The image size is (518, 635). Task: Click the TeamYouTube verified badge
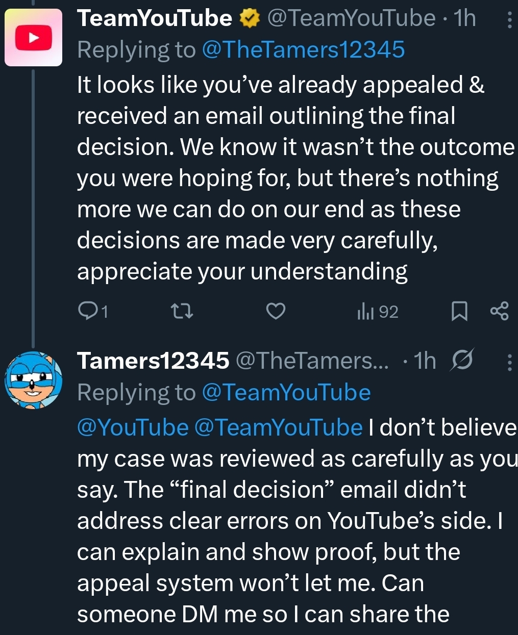(249, 19)
